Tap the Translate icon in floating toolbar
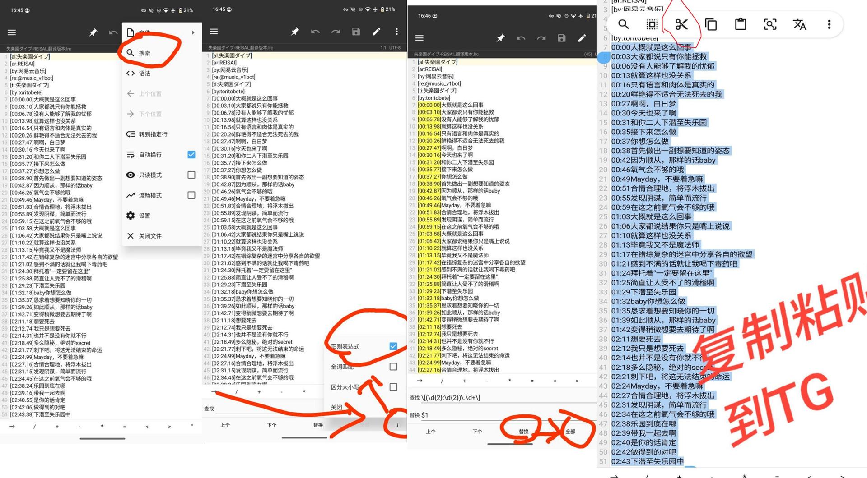 [799, 24]
